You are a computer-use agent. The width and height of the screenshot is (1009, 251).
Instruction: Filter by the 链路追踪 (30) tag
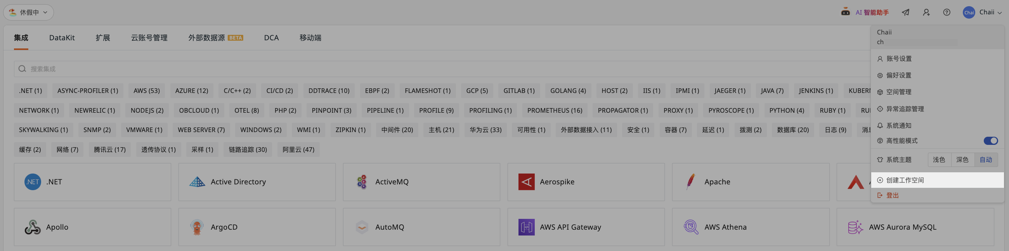point(248,150)
